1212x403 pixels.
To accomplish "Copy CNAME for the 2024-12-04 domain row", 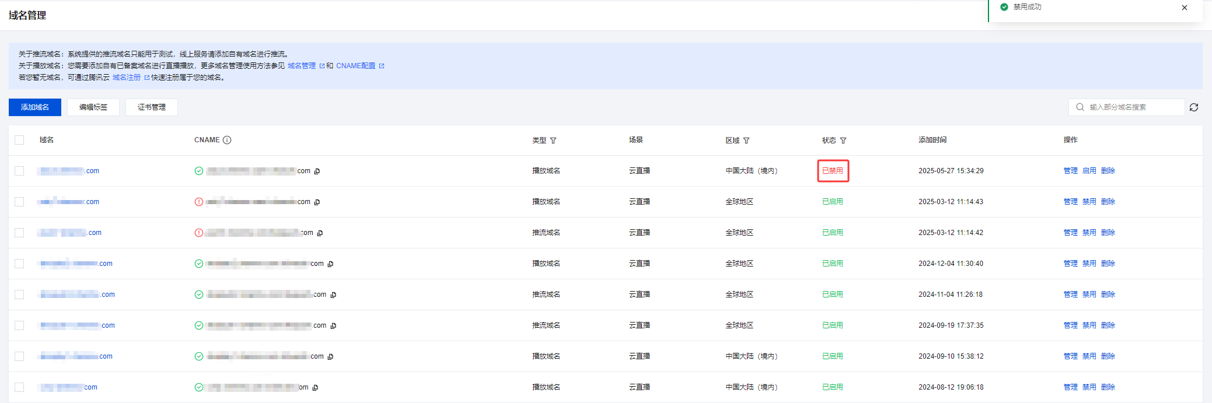I will (330, 264).
